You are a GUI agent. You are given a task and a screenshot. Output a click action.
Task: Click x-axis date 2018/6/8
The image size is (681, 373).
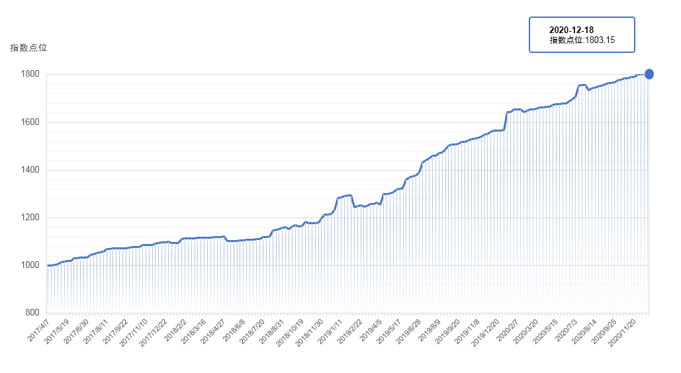pyautogui.click(x=234, y=330)
